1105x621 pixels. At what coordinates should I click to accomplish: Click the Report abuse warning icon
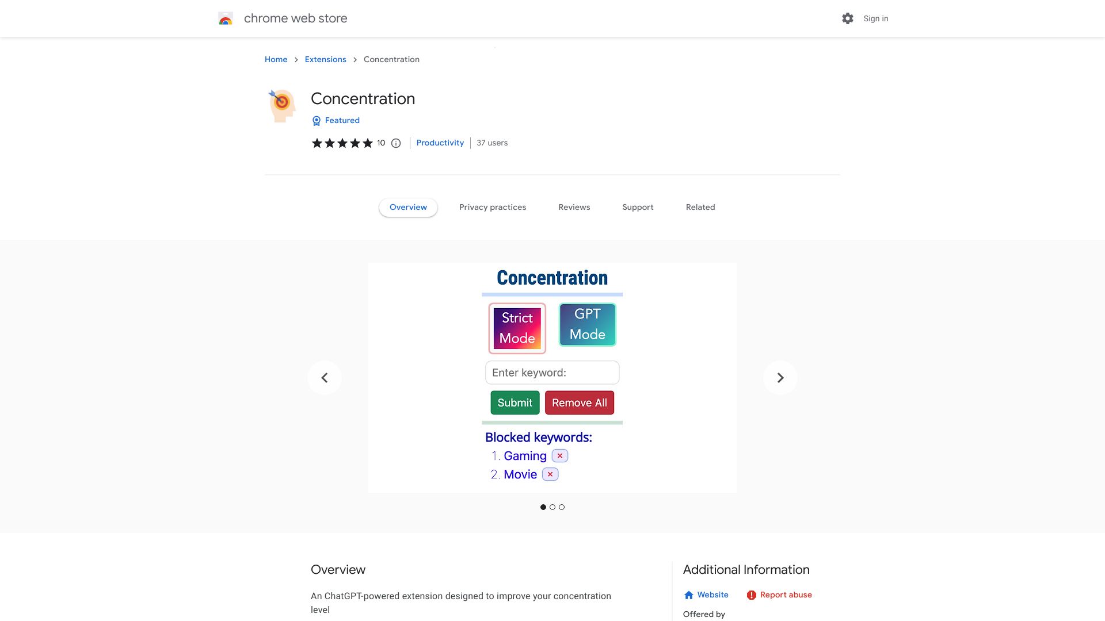click(x=751, y=595)
